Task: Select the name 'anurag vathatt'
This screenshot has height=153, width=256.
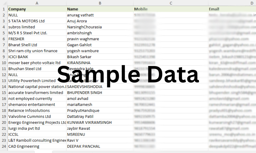Action: coord(100,15)
